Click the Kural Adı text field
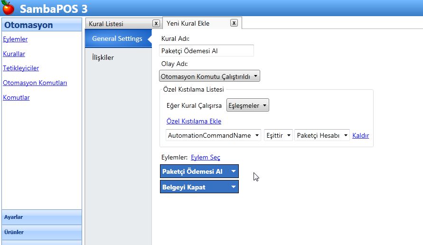The width and height of the screenshot is (423, 245). tap(207, 51)
